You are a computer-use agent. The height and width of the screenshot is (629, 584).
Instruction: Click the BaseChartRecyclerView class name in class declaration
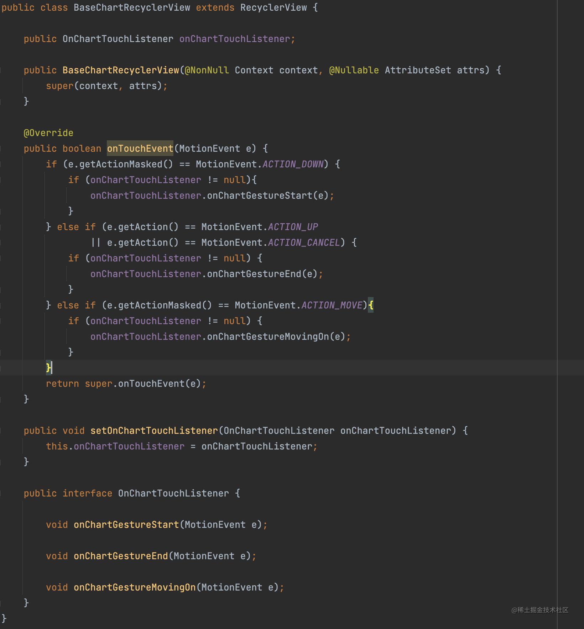[x=132, y=7]
